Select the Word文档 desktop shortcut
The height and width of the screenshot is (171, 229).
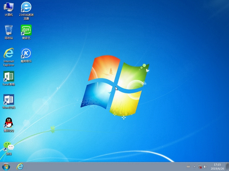tap(9, 100)
